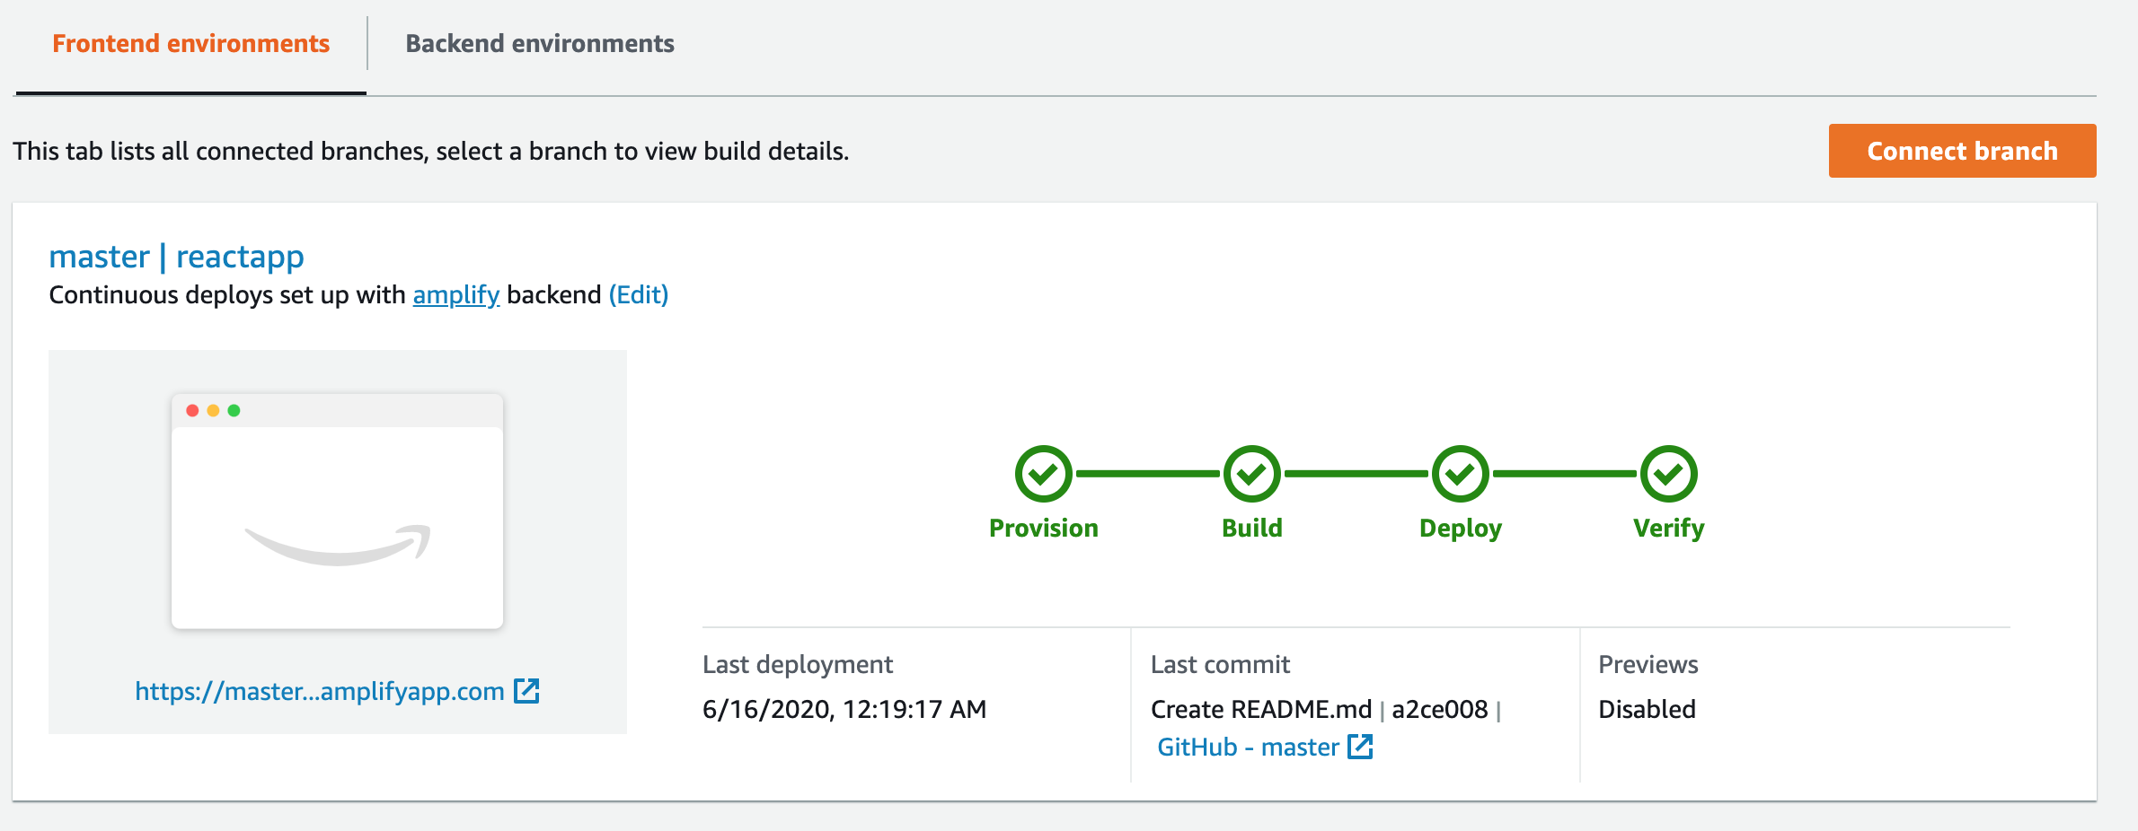Click the app preview browser thumbnail
The height and width of the screenshot is (831, 2138).
pyautogui.click(x=337, y=512)
